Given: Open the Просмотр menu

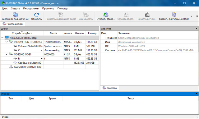Looking at the screenshot, I should 48,8.
